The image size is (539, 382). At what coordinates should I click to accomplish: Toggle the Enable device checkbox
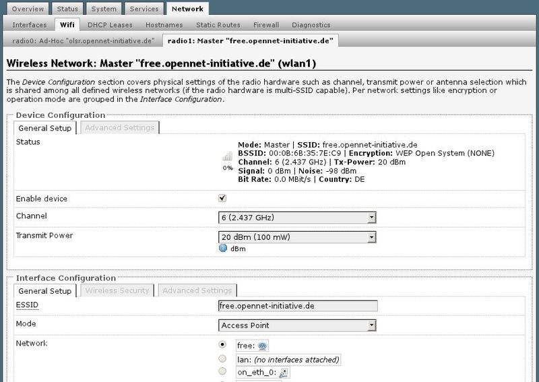click(x=222, y=198)
